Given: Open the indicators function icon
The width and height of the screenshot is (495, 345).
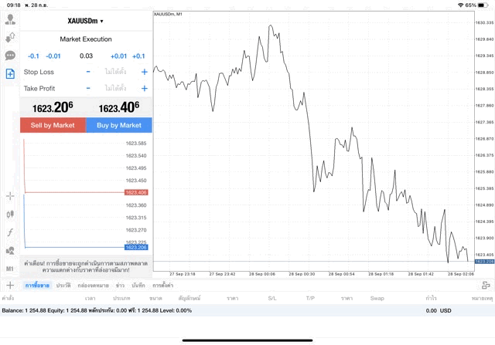Looking at the screenshot, I should (10, 232).
